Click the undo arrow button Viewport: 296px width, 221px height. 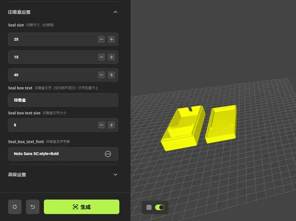pos(33,207)
